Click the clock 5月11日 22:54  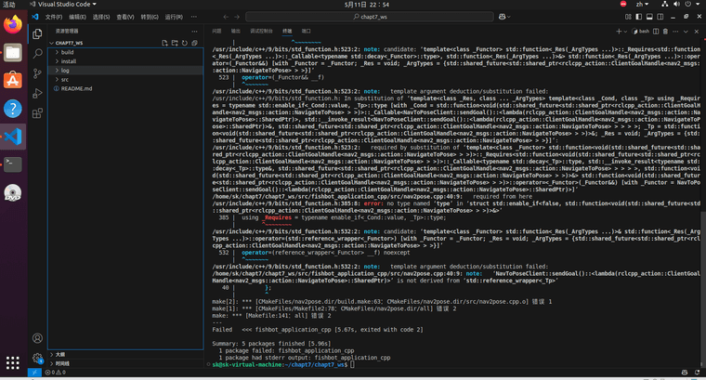[367, 5]
